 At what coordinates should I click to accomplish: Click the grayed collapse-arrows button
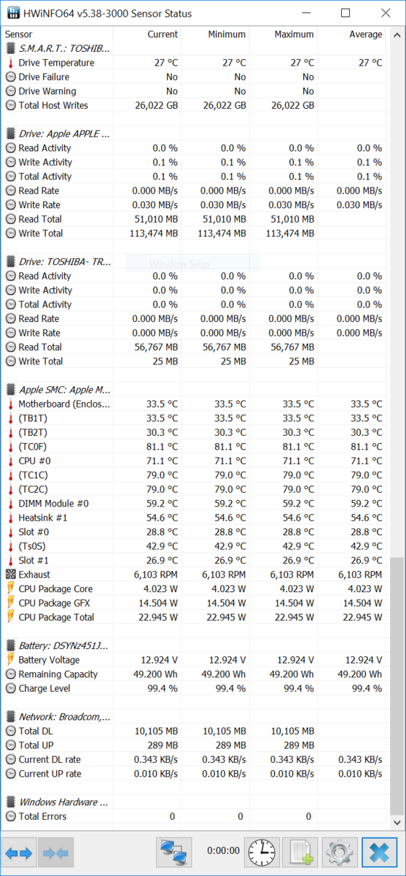coord(55,852)
